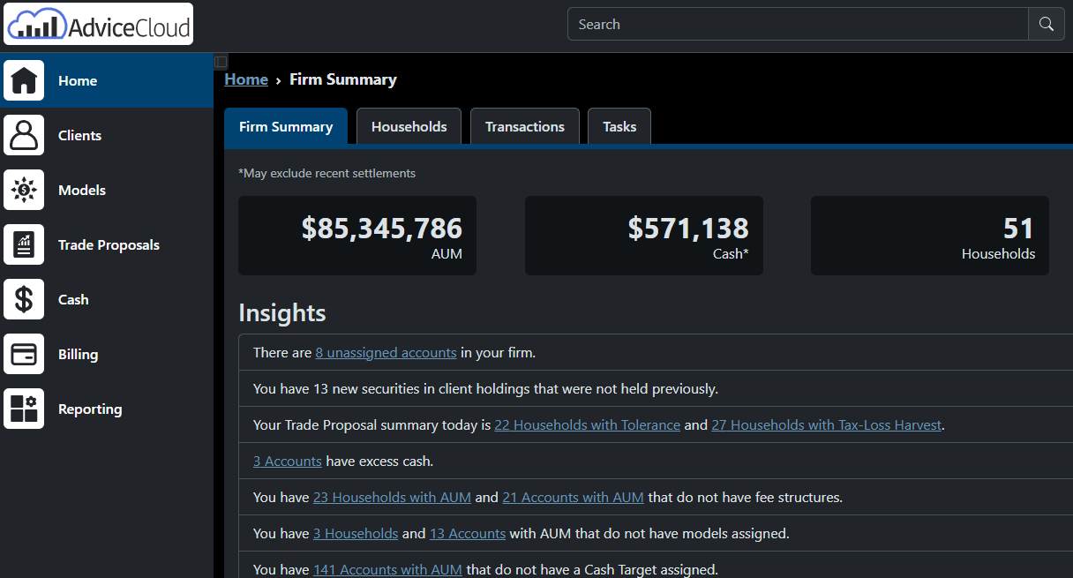Click the Cash dollar sign icon

point(24,299)
